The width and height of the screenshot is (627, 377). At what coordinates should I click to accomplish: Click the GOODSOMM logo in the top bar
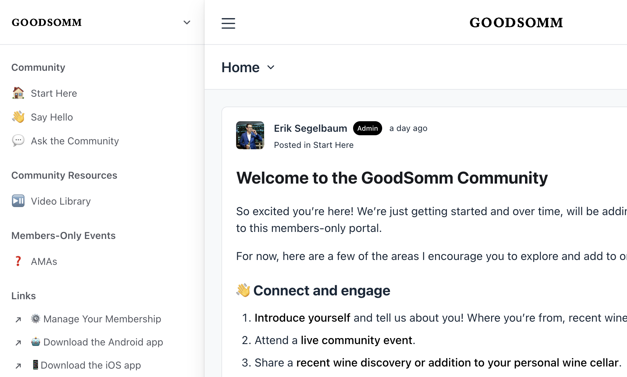click(x=516, y=22)
